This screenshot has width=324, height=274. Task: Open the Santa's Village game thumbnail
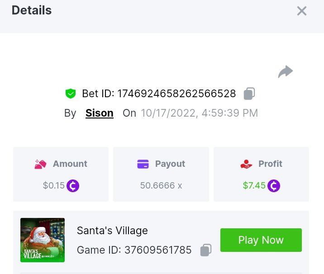(43, 240)
